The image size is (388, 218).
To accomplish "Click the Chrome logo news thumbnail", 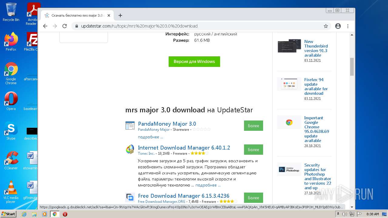I will coord(289,122).
